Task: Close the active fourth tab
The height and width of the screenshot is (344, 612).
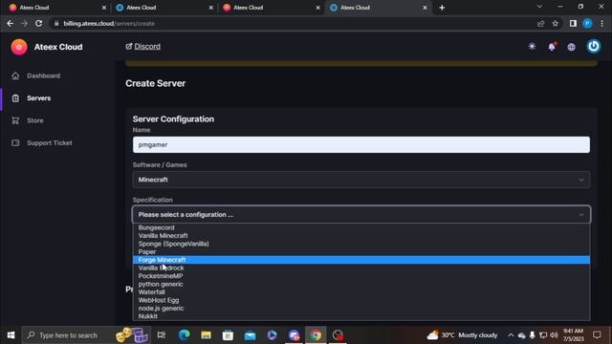Action: (425, 8)
